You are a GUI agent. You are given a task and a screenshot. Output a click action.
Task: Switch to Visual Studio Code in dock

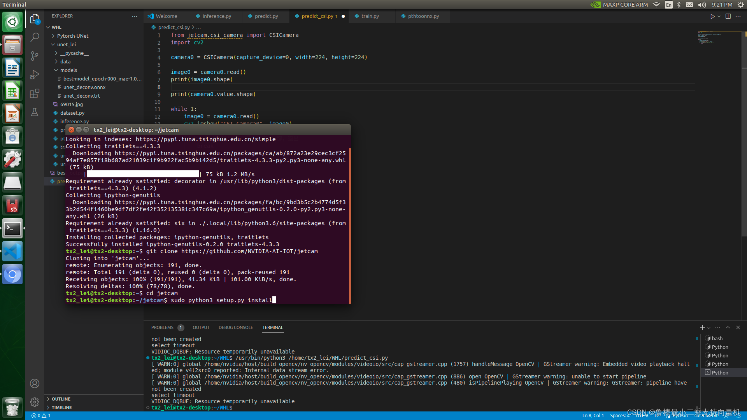coord(12,251)
